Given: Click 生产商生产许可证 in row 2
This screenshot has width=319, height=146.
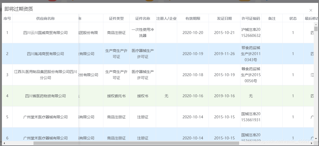Looking at the screenshot, I should click(x=116, y=54).
